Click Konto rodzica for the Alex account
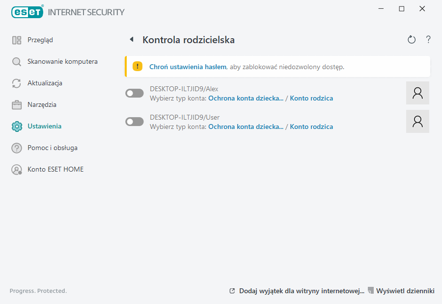 point(311,98)
